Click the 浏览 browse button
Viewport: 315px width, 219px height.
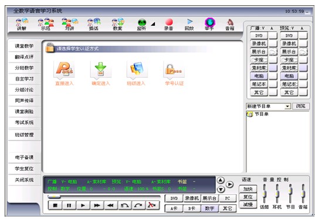[301, 106]
